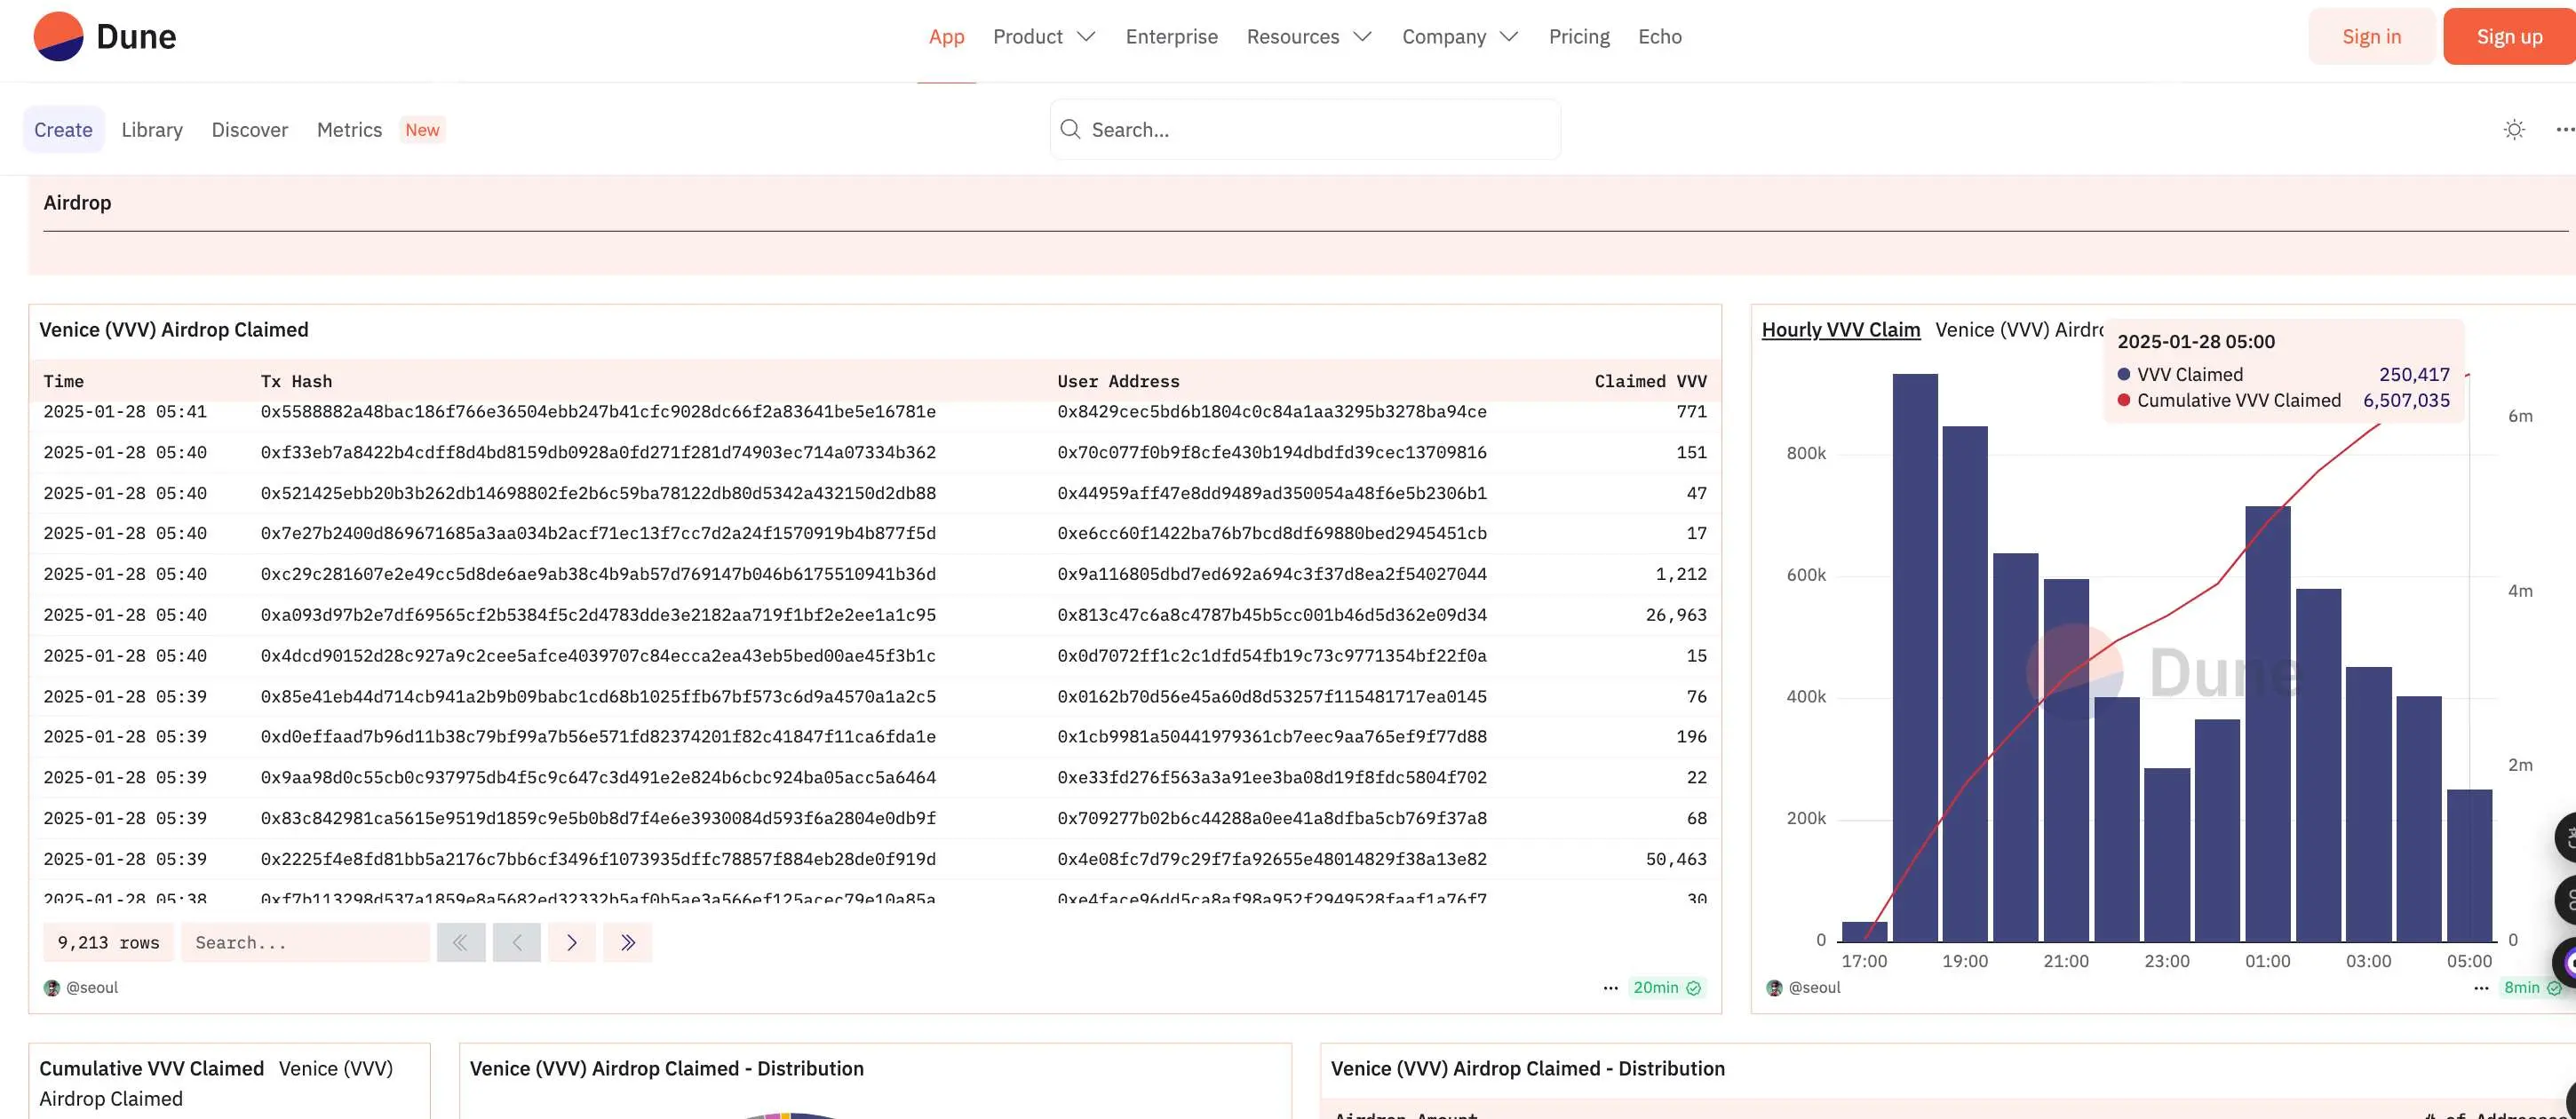The height and width of the screenshot is (1119, 2576).
Task: Click the last pagination arrow icon
Action: coord(628,941)
